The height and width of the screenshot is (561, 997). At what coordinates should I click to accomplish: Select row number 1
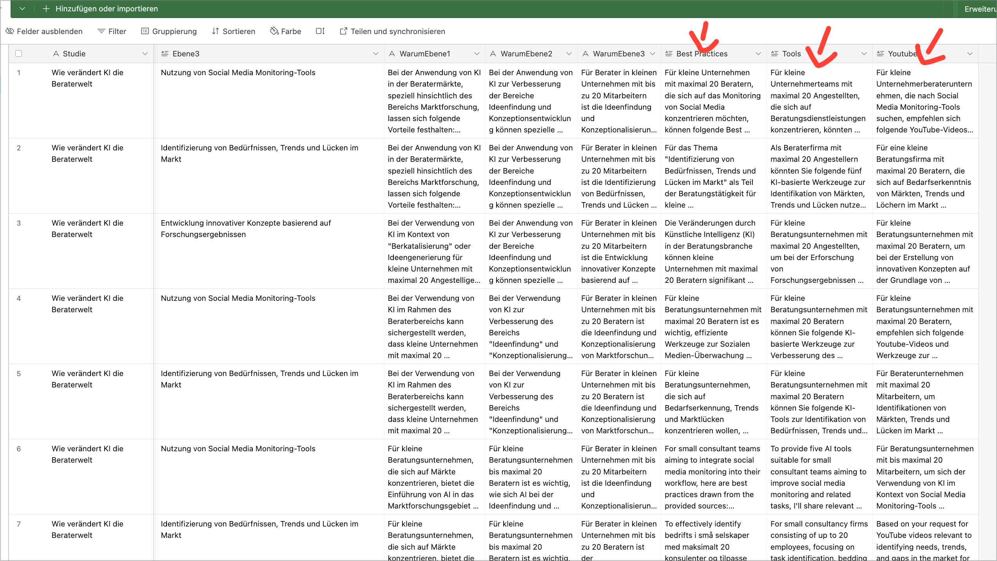click(18, 72)
